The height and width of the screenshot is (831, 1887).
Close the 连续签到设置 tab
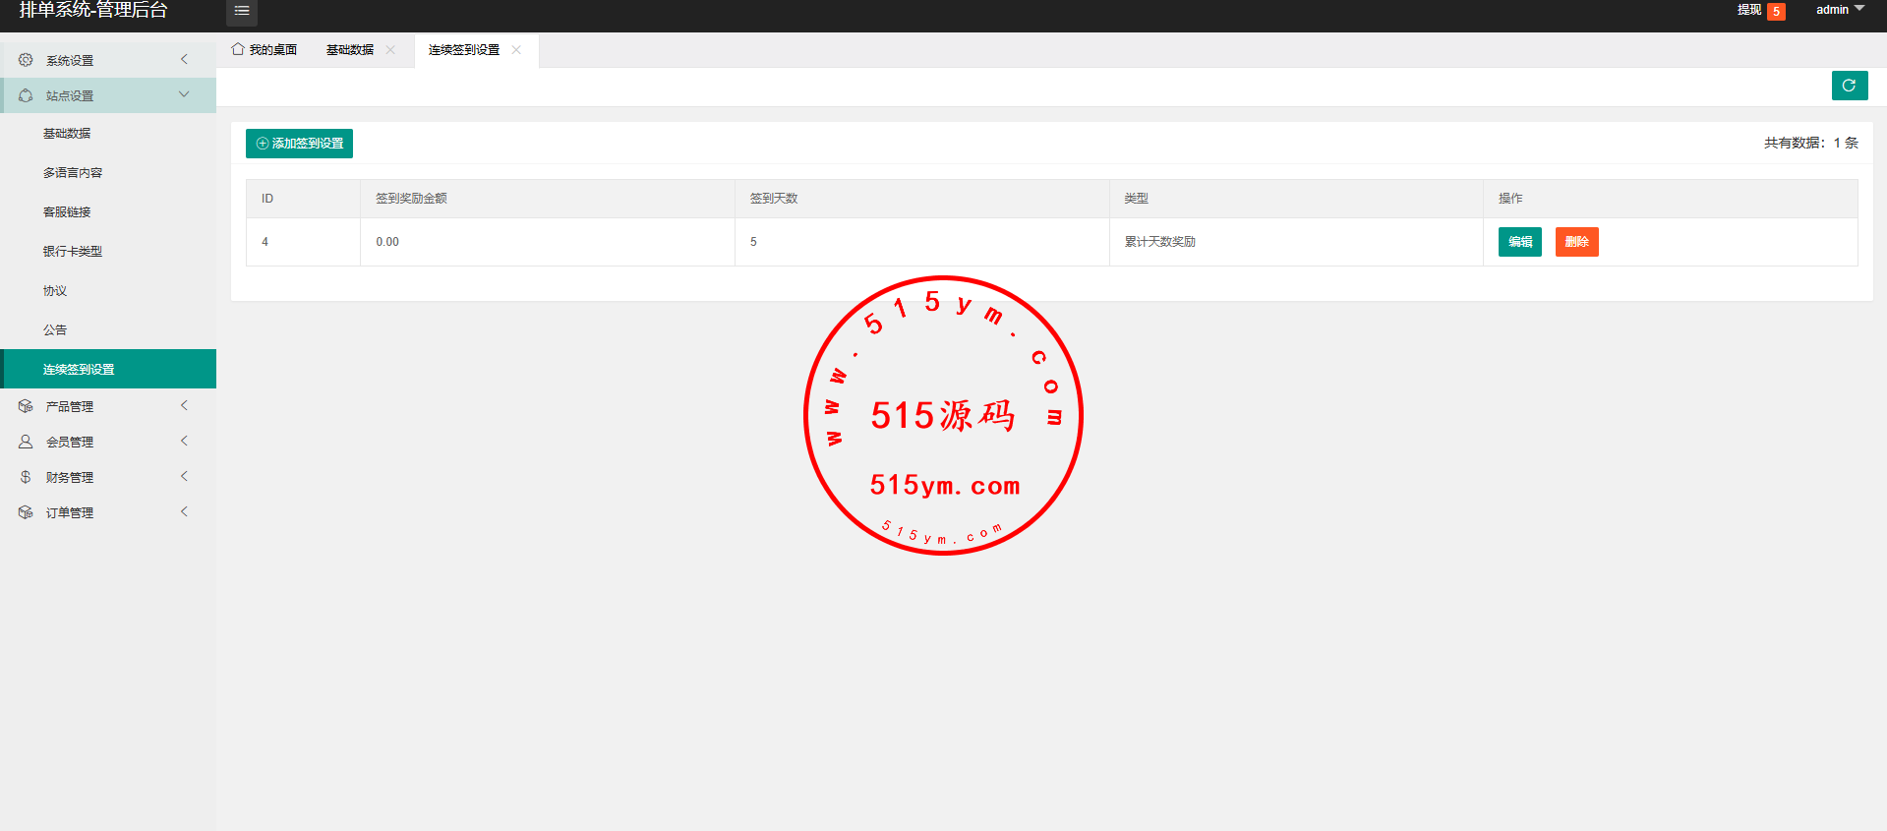(516, 50)
